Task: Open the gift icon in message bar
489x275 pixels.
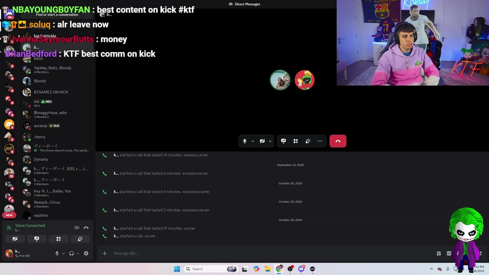Action: pos(439,253)
